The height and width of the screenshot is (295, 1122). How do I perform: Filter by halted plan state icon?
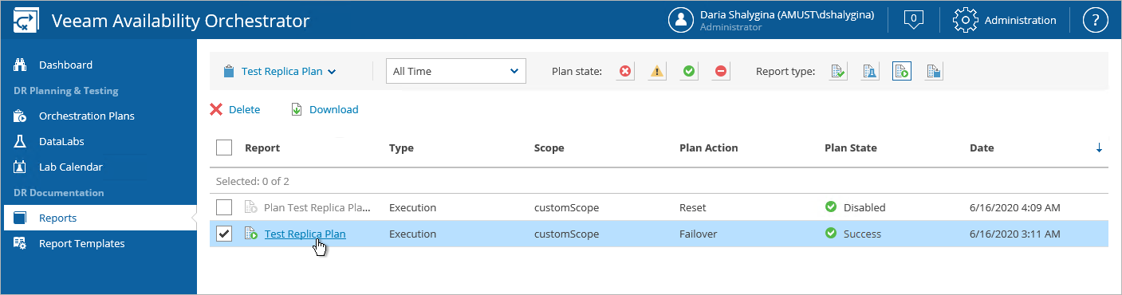click(721, 71)
